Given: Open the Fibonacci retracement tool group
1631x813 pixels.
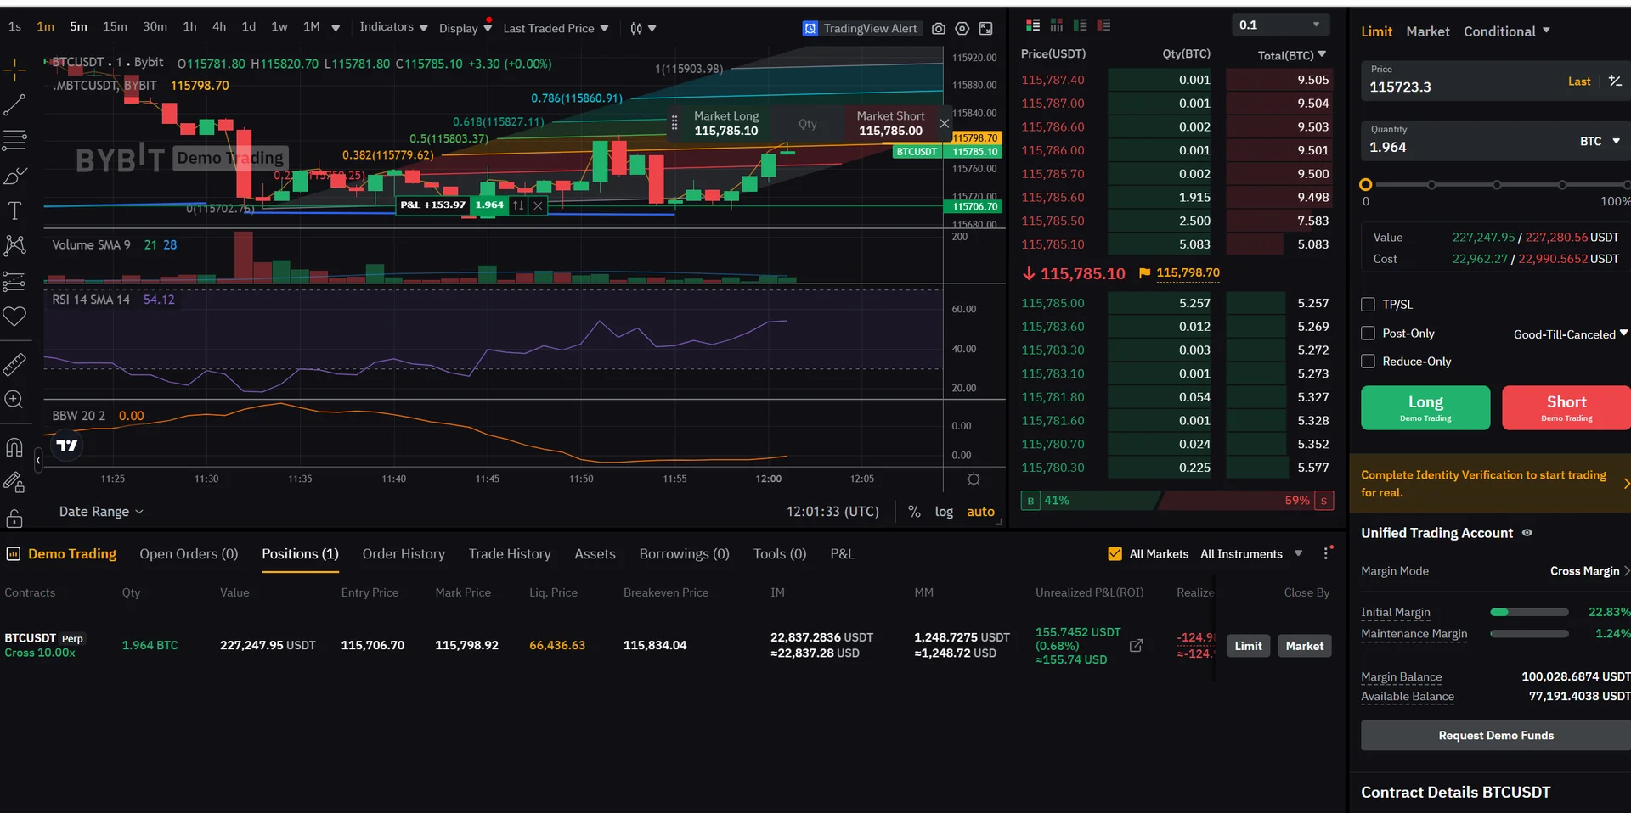Looking at the screenshot, I should [x=14, y=140].
